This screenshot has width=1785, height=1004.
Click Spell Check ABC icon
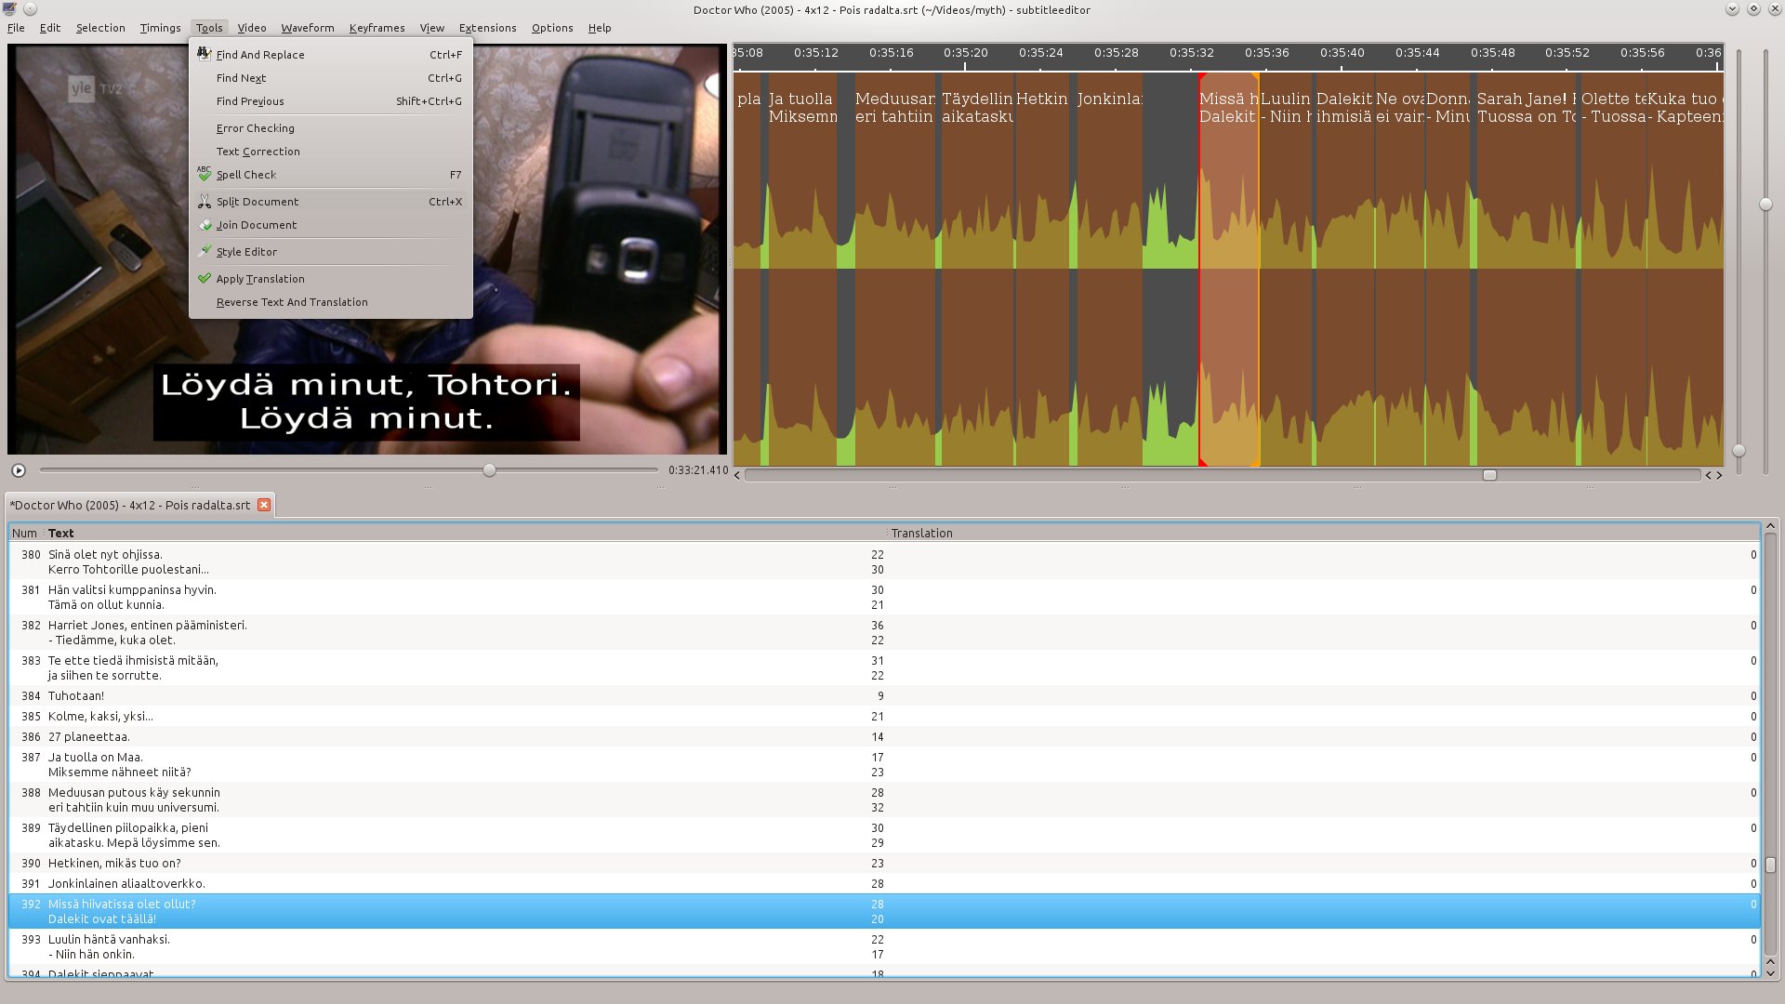[205, 174]
